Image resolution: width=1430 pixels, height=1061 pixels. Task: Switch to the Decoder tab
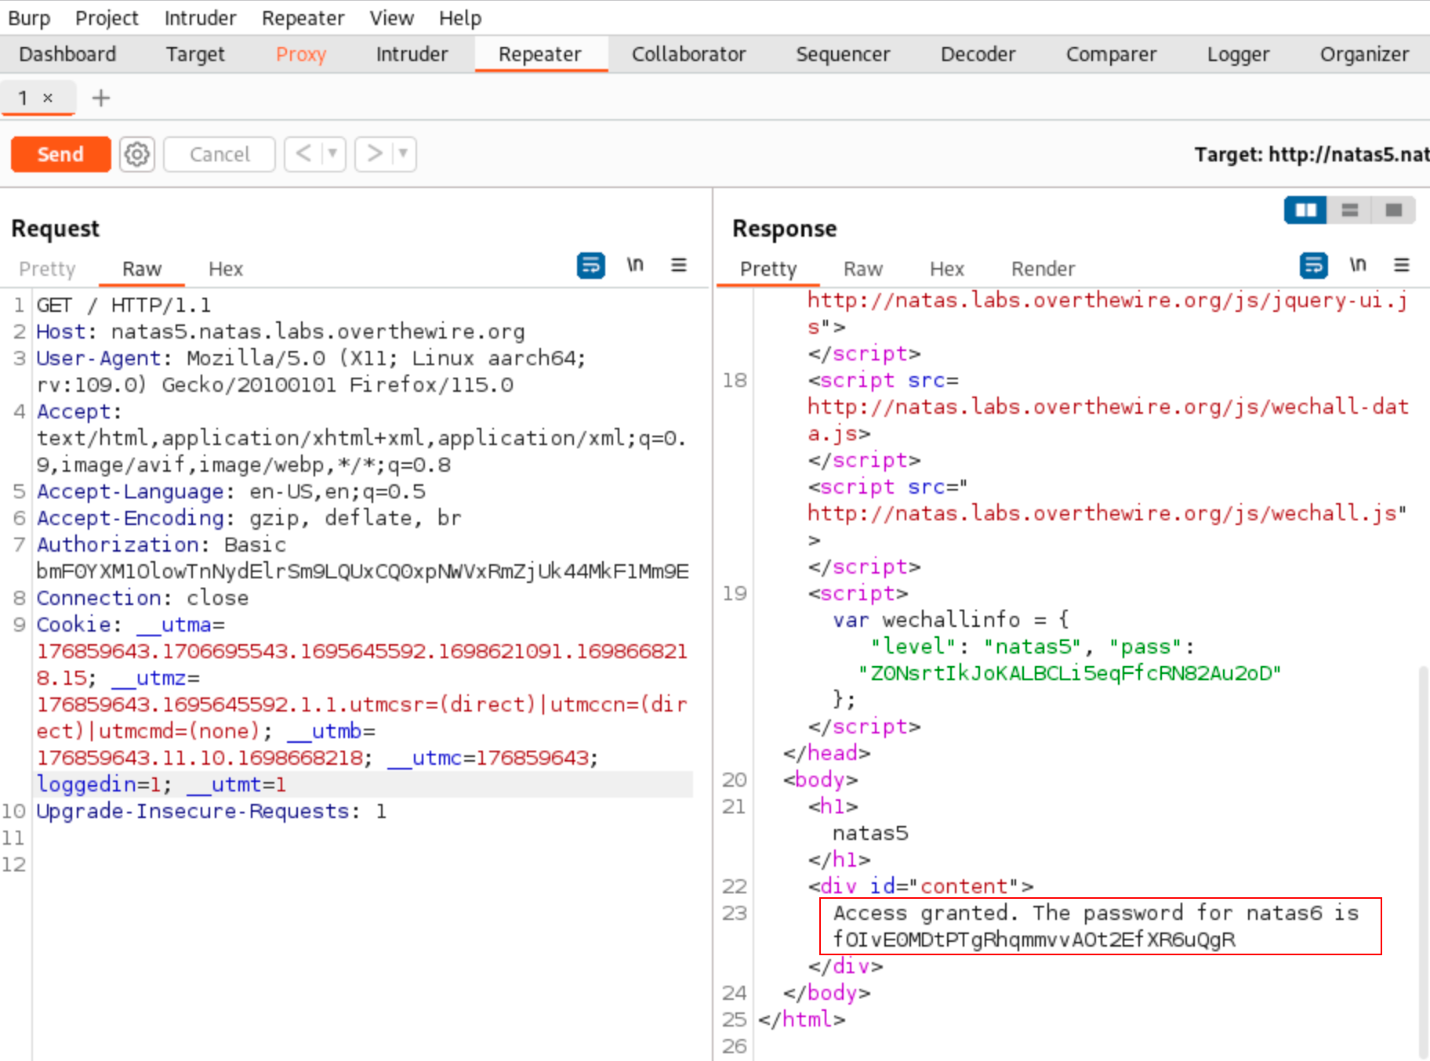click(x=978, y=54)
